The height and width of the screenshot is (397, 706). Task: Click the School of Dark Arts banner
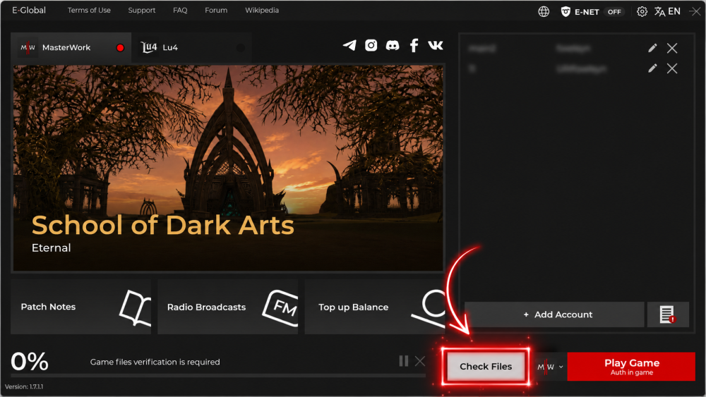(228, 168)
